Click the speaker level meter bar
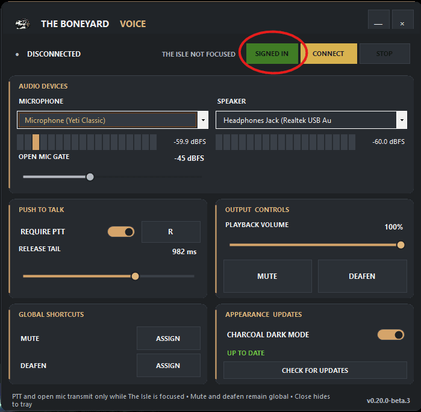 pos(285,142)
